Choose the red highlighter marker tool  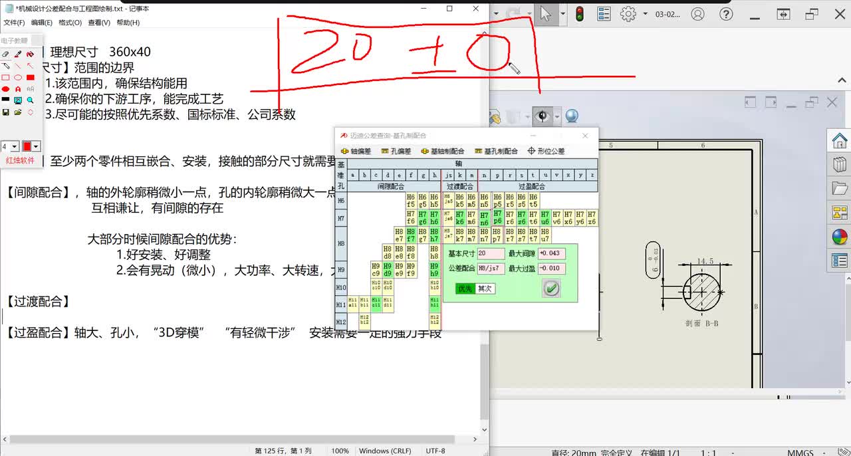[x=31, y=54]
